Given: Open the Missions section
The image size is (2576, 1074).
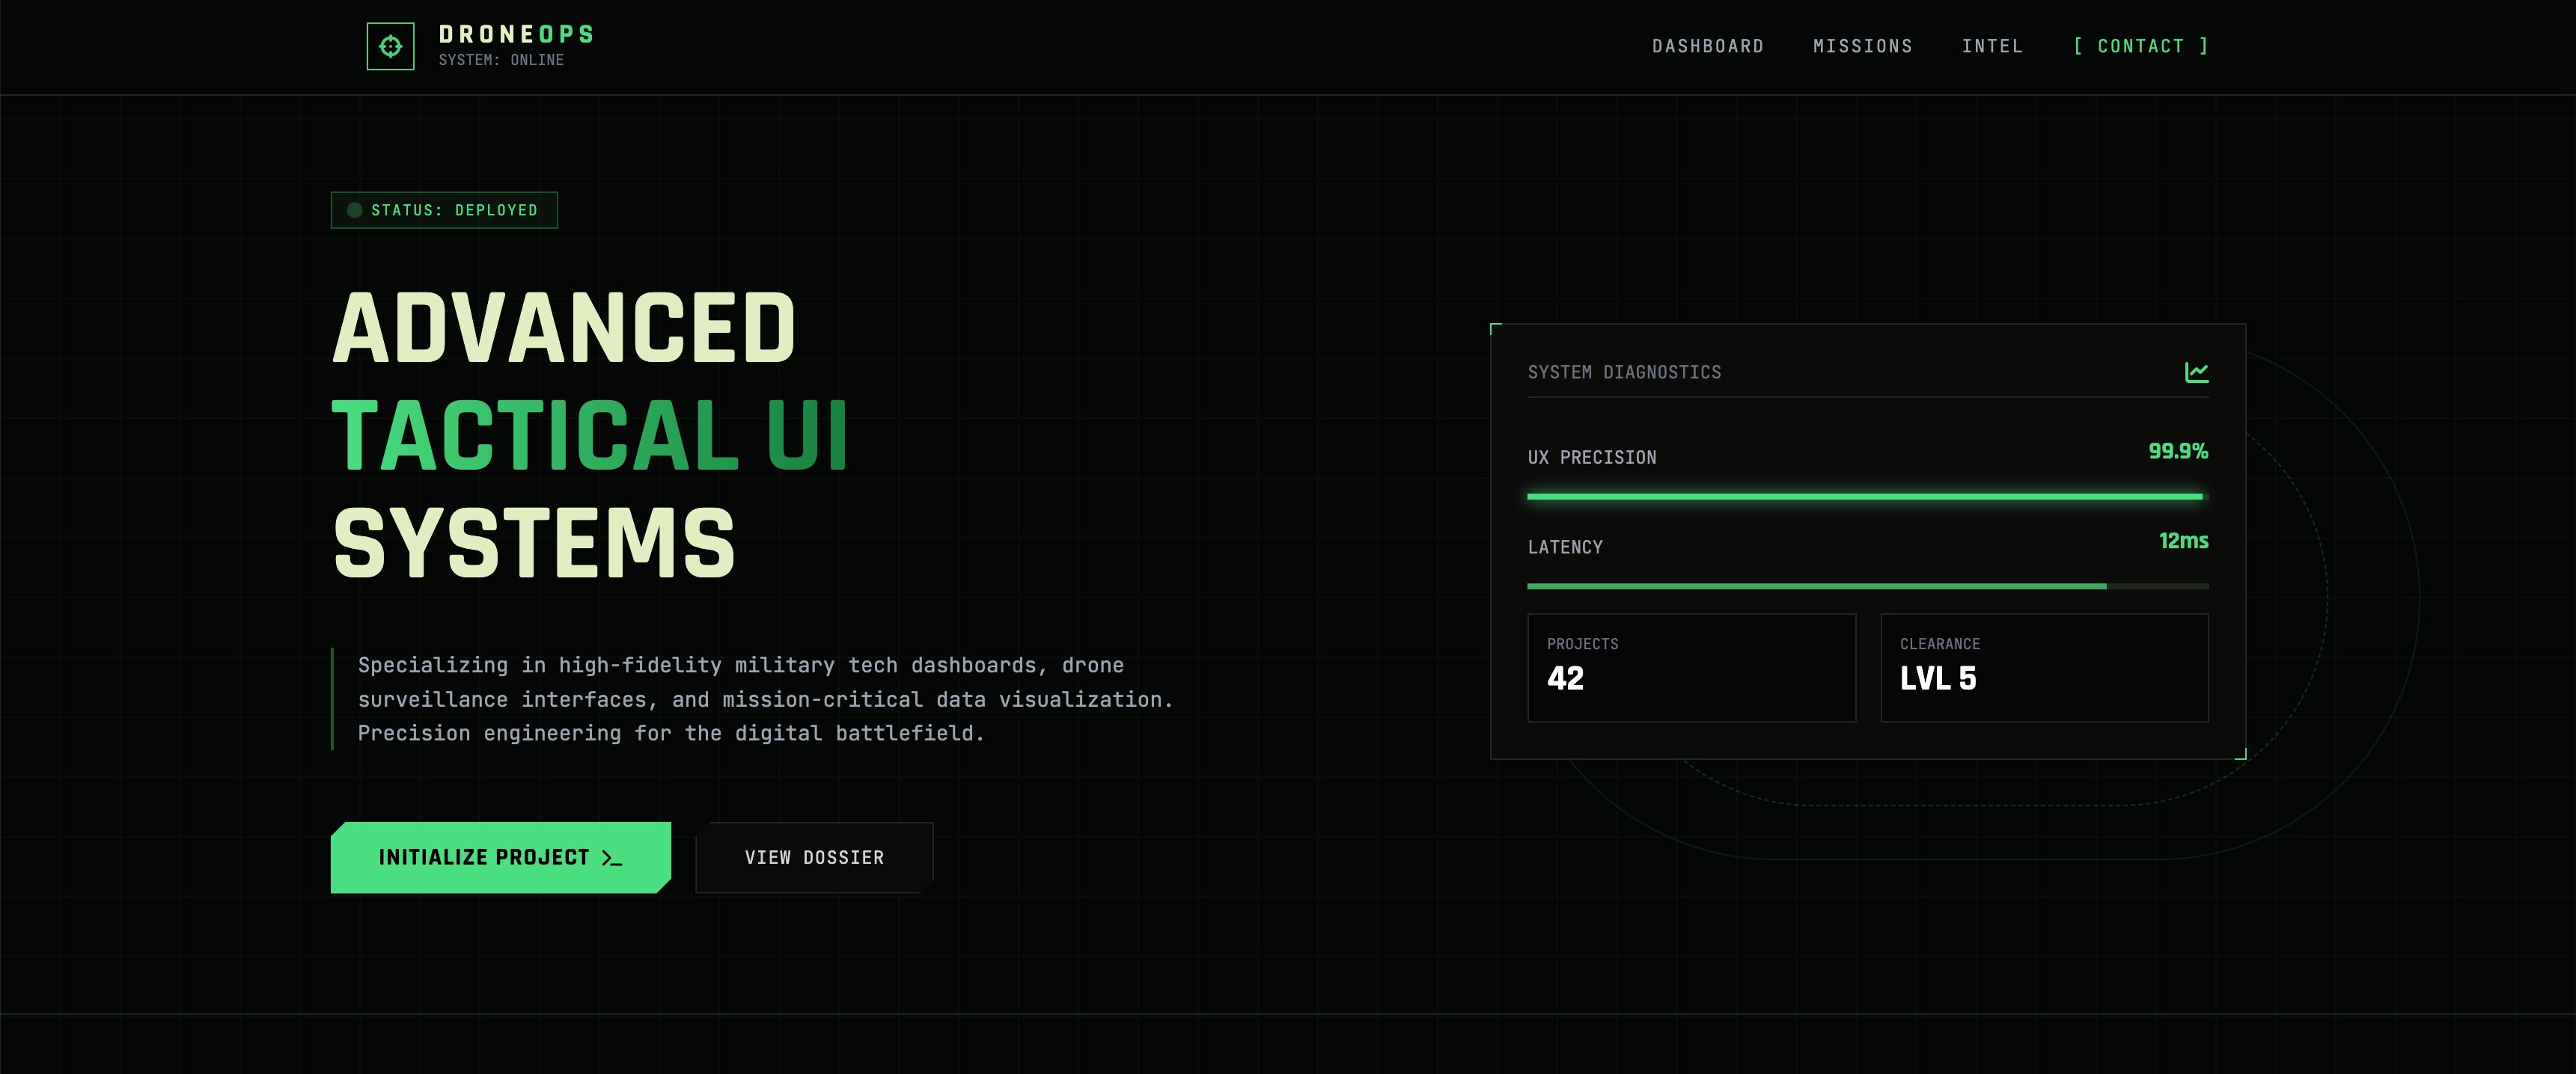Looking at the screenshot, I should (x=1862, y=46).
